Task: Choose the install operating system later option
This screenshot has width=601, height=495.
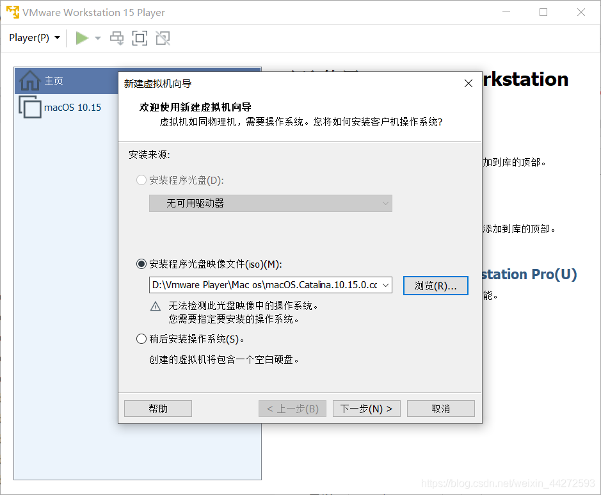Action: (x=141, y=339)
